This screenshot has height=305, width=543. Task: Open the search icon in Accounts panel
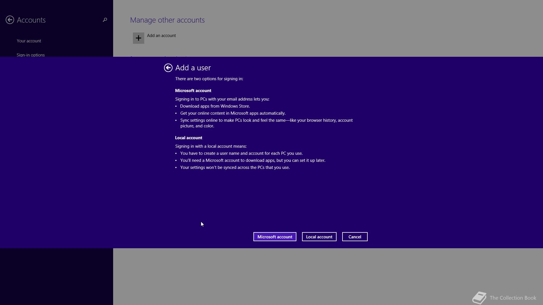click(x=105, y=20)
